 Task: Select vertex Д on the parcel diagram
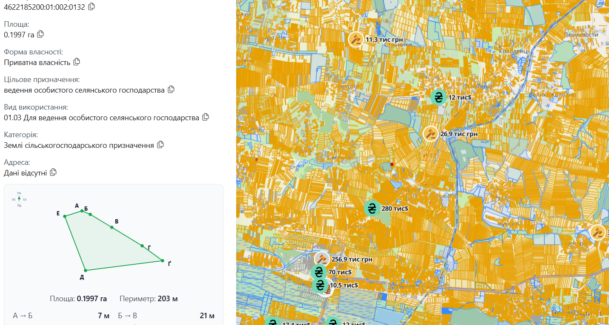pyautogui.click(x=85, y=270)
